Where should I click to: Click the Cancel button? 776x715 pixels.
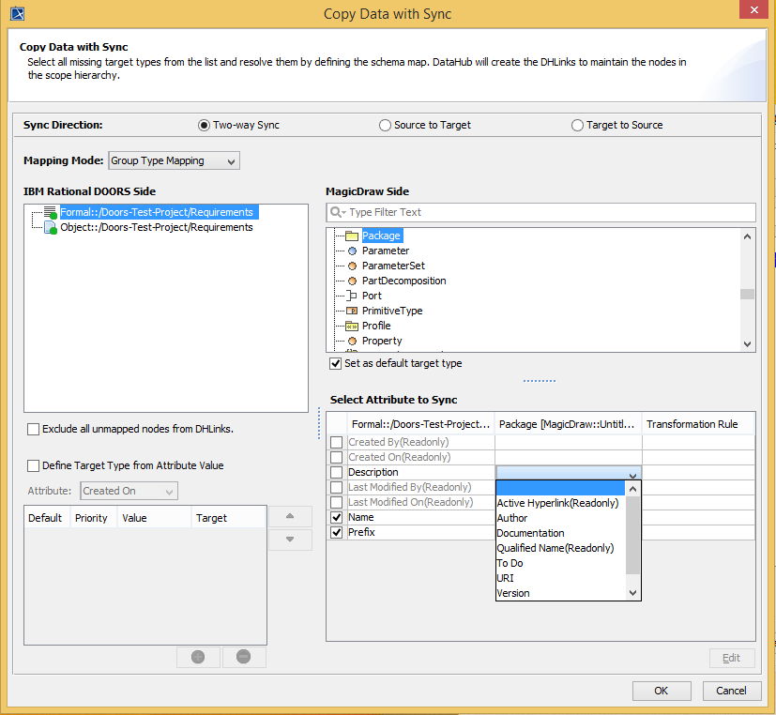coord(731,691)
